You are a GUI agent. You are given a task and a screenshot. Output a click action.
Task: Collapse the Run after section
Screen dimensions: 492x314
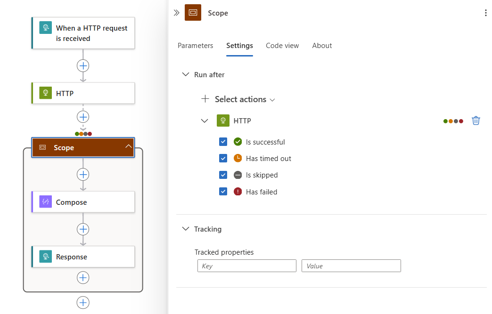click(x=185, y=74)
